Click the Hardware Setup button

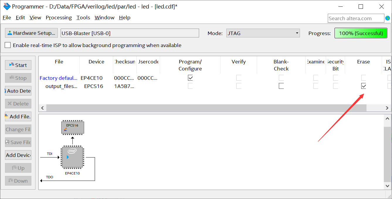tap(31, 33)
